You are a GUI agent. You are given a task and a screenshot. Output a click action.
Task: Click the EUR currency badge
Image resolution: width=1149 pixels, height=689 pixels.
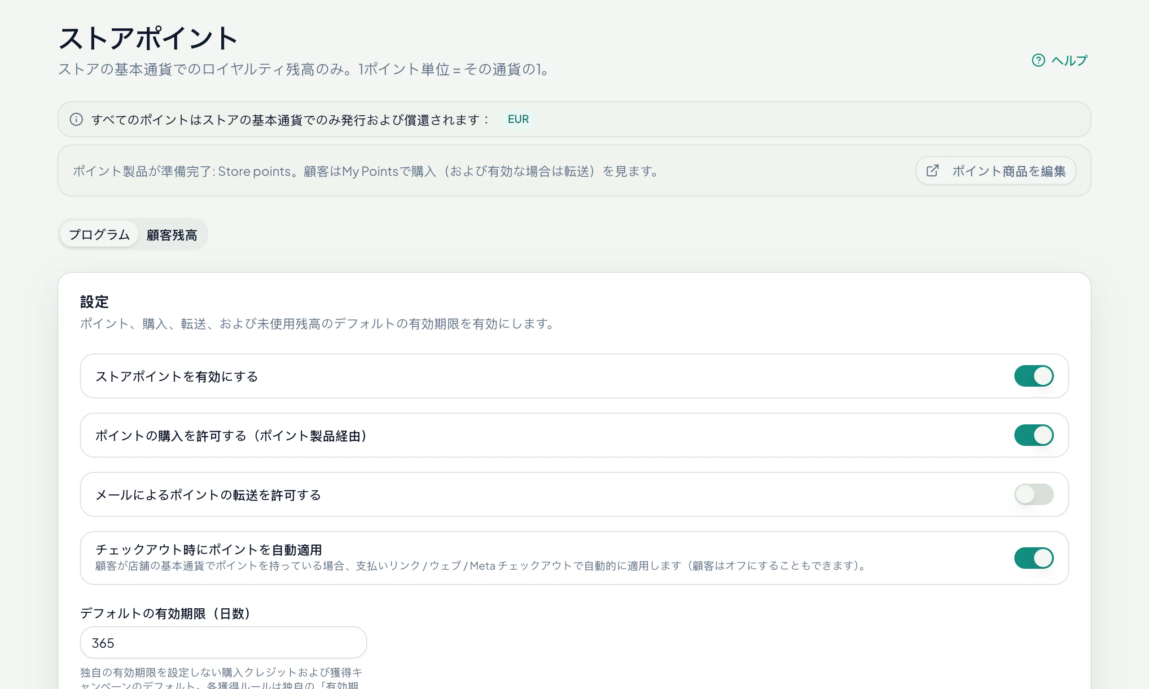pyautogui.click(x=518, y=119)
